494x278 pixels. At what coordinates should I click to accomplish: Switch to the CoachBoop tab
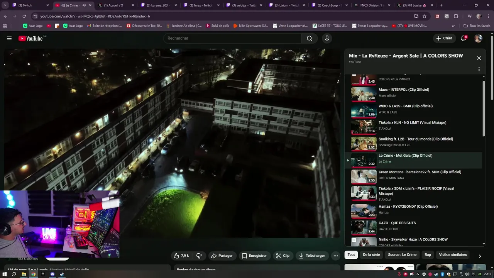329,5
